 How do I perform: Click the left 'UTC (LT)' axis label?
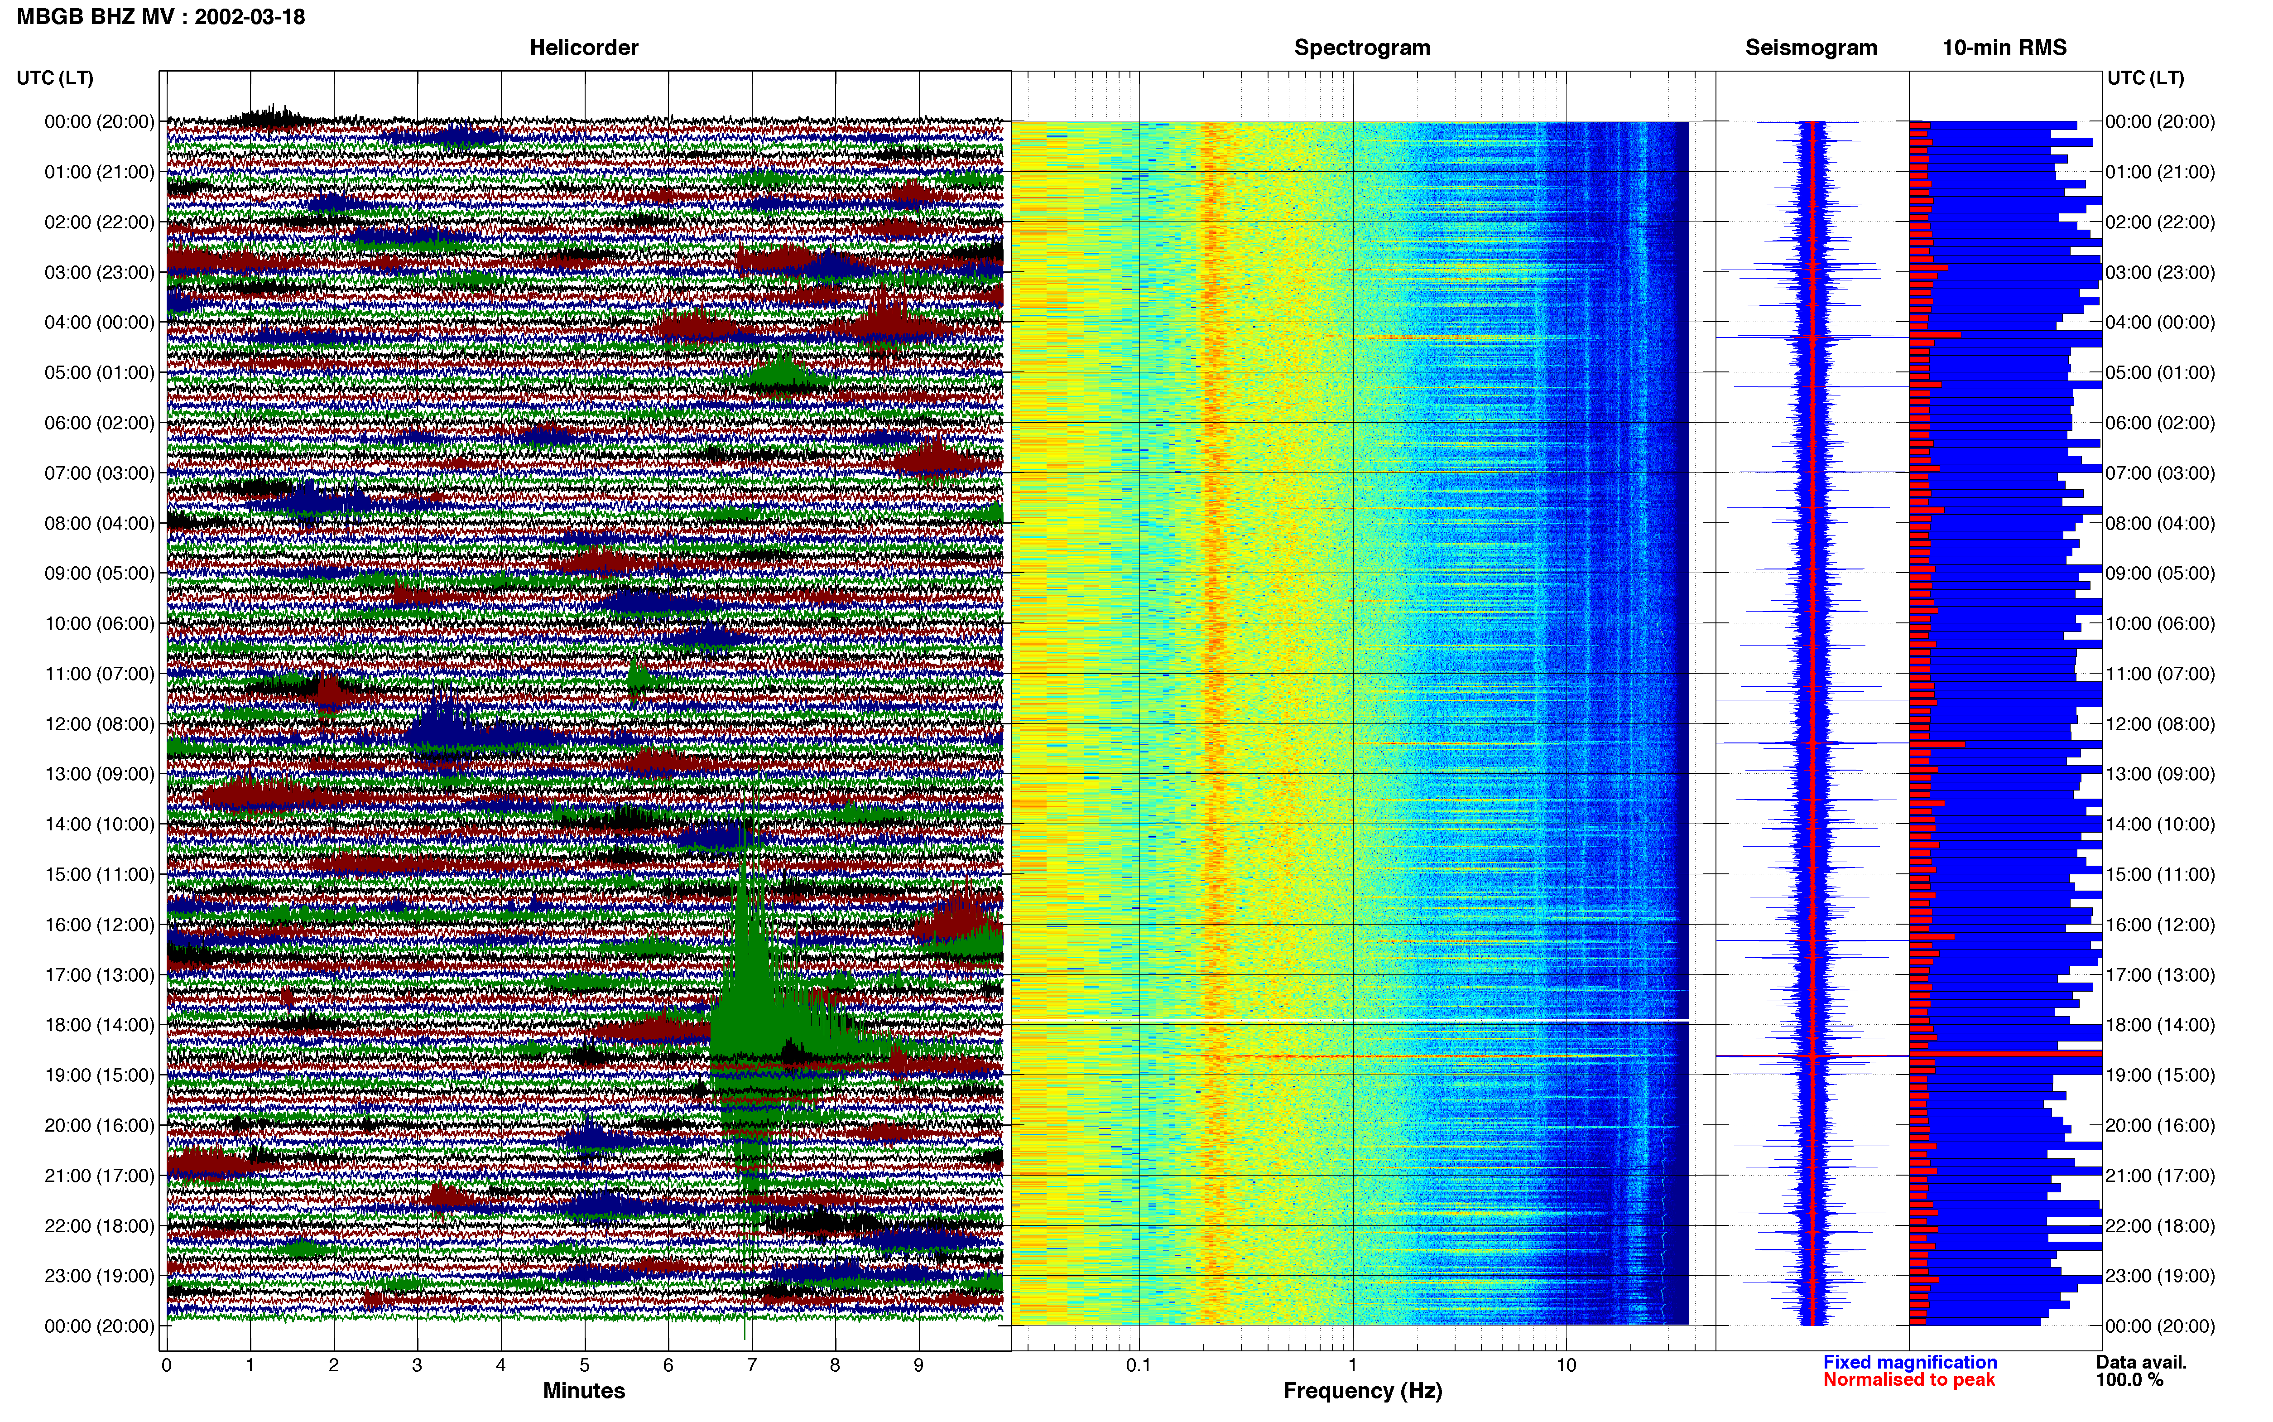(x=55, y=78)
